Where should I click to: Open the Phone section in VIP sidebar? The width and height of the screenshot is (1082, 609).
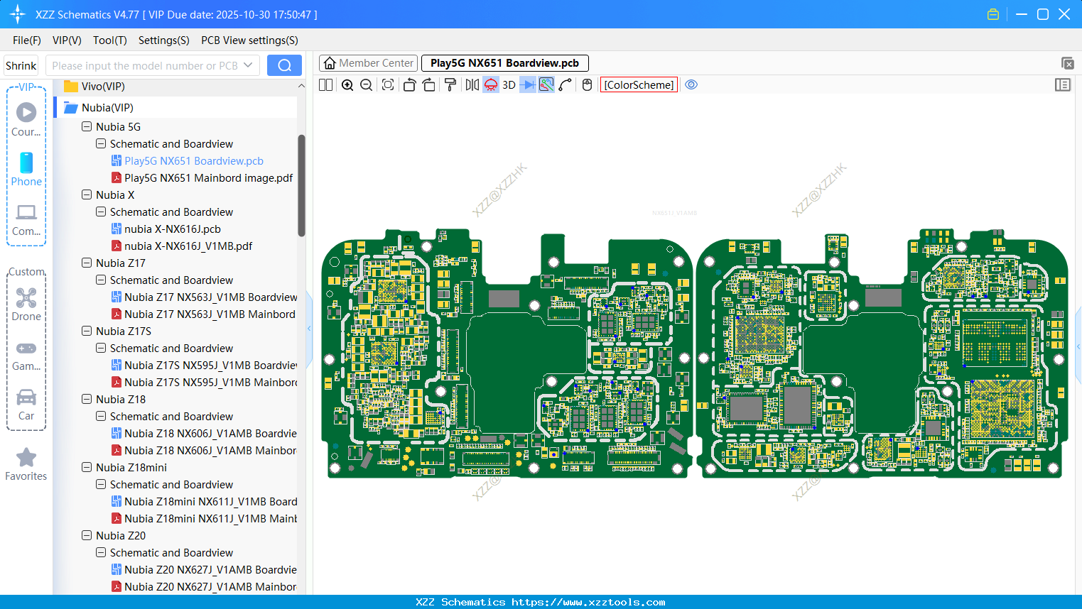pos(26,170)
